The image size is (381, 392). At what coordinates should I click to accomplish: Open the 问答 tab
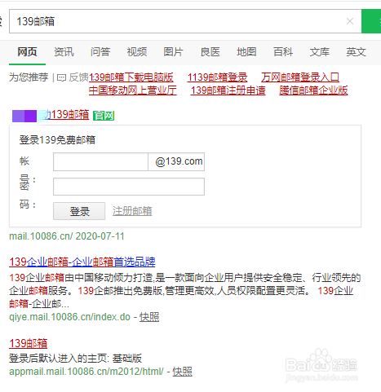tap(100, 51)
